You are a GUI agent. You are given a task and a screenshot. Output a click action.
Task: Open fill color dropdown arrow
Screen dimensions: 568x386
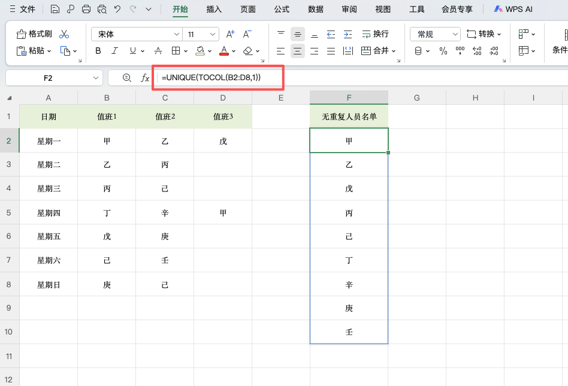tap(210, 51)
